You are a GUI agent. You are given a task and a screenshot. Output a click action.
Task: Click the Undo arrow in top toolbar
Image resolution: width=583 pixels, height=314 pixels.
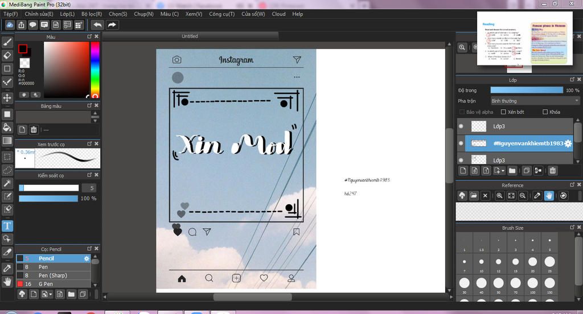coord(97,25)
